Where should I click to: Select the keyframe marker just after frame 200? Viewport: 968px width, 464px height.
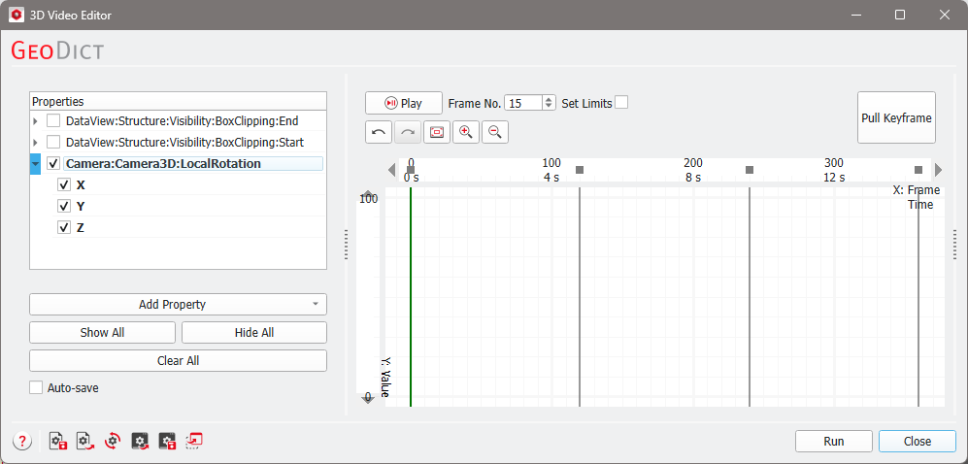750,170
